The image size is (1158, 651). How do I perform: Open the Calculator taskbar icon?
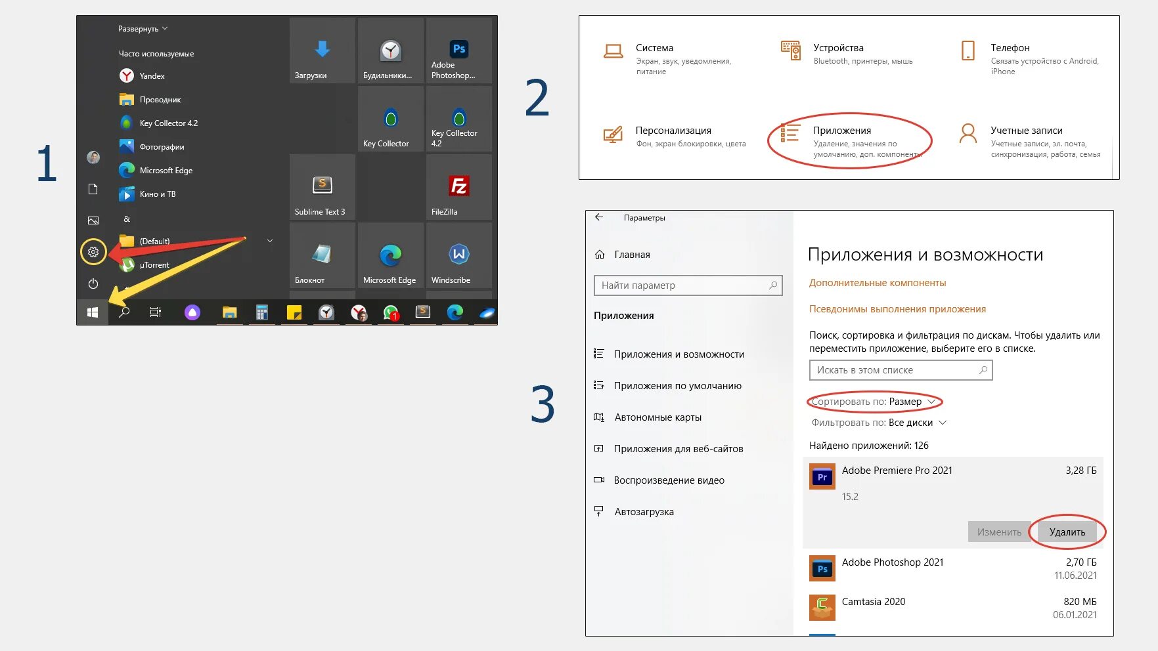pos(261,312)
